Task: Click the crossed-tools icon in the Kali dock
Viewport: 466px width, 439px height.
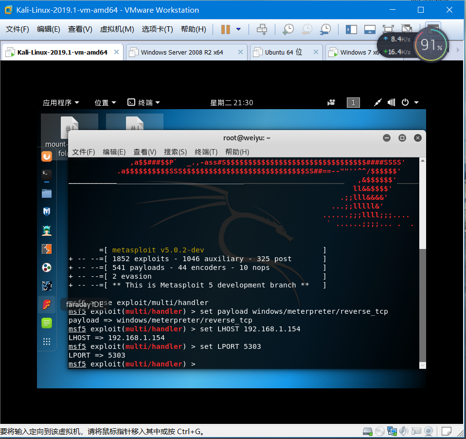Action: [47, 286]
